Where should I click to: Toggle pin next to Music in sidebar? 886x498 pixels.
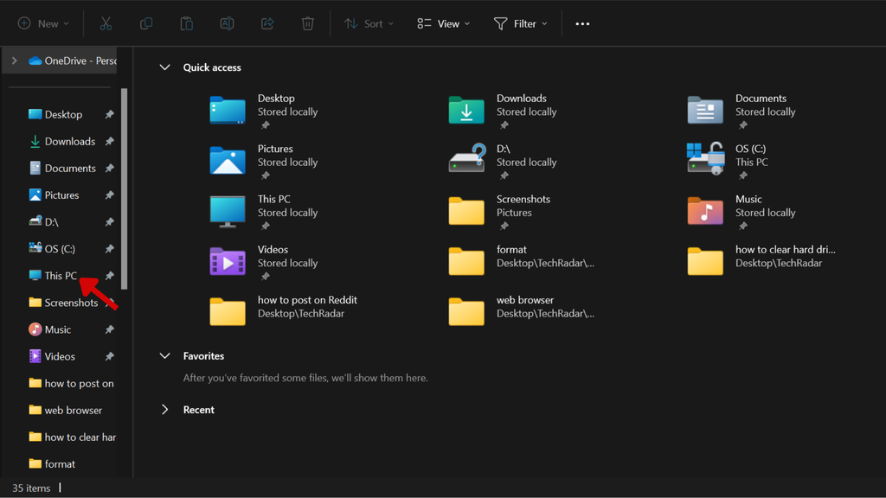click(110, 329)
